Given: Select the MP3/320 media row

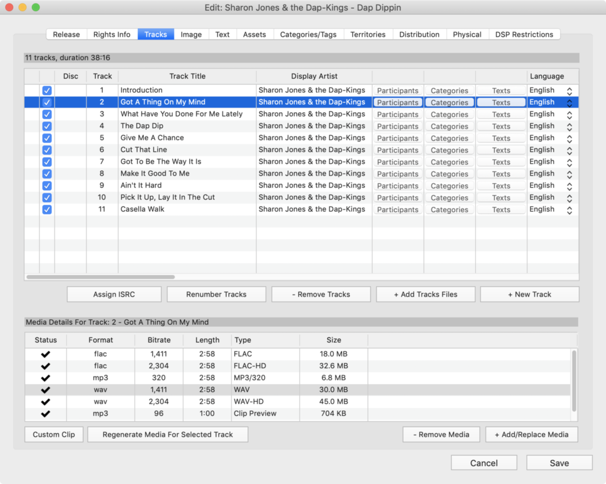Looking at the screenshot, I should click(298, 378).
